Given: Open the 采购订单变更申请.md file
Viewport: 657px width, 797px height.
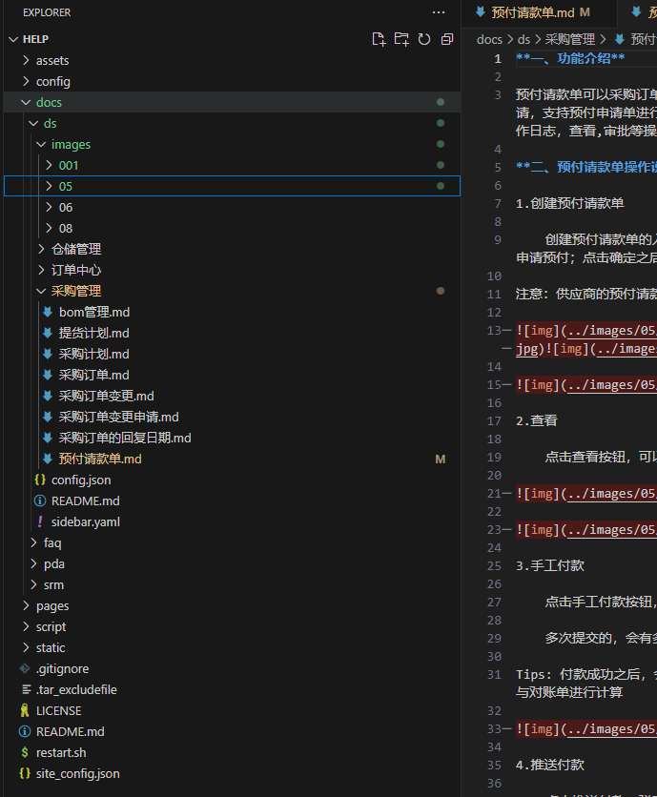Looking at the screenshot, I should [x=118, y=417].
